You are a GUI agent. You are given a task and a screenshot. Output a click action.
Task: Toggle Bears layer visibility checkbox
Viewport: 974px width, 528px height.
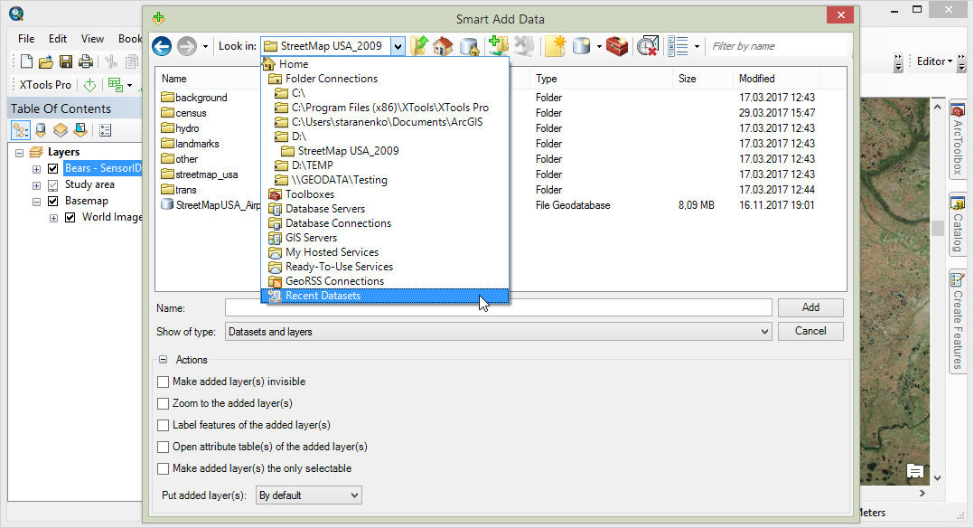click(52, 168)
